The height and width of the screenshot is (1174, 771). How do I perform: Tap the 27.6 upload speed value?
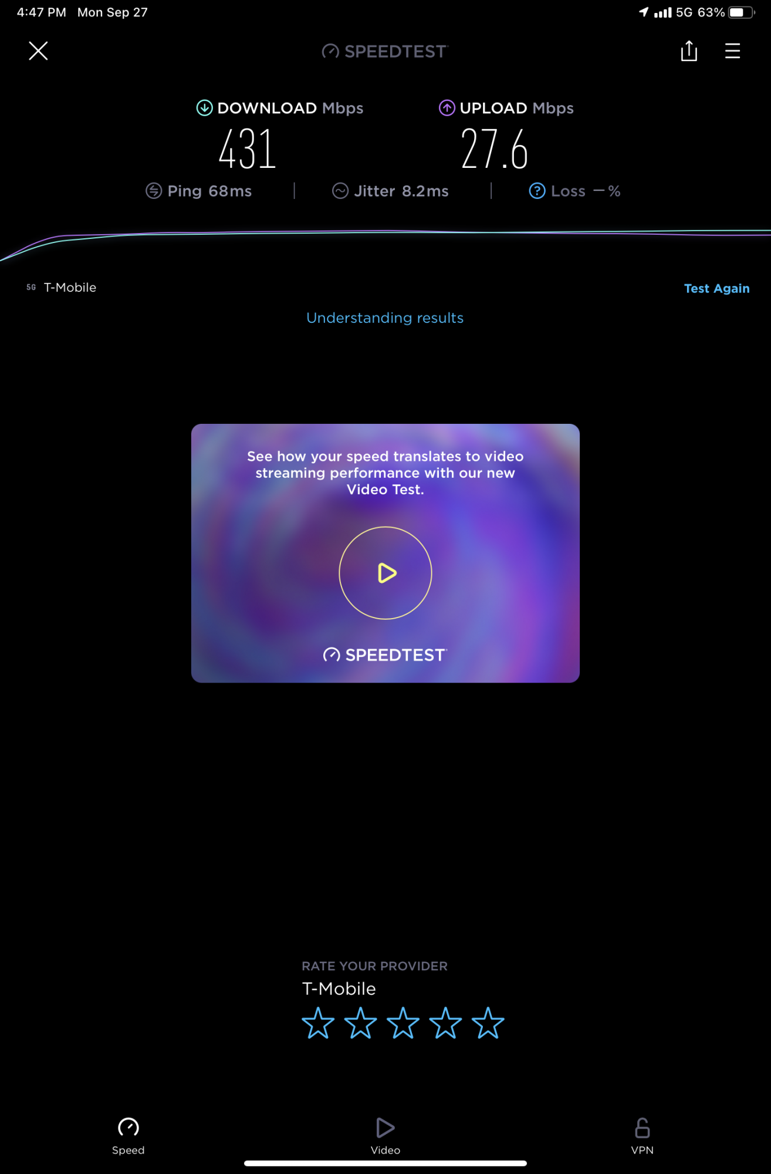[x=494, y=149]
